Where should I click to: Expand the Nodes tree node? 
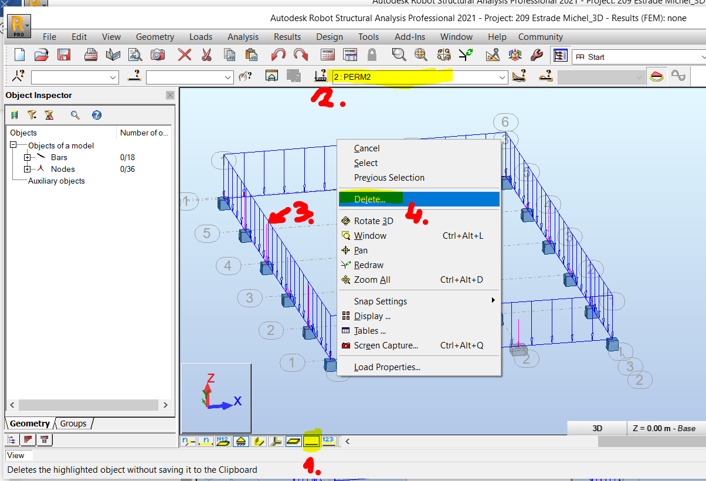click(x=27, y=169)
